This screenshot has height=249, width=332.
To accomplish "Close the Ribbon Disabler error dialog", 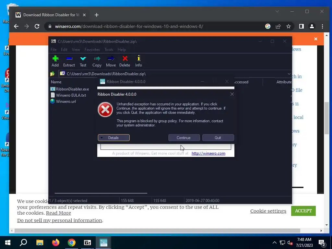I will pos(232,94).
